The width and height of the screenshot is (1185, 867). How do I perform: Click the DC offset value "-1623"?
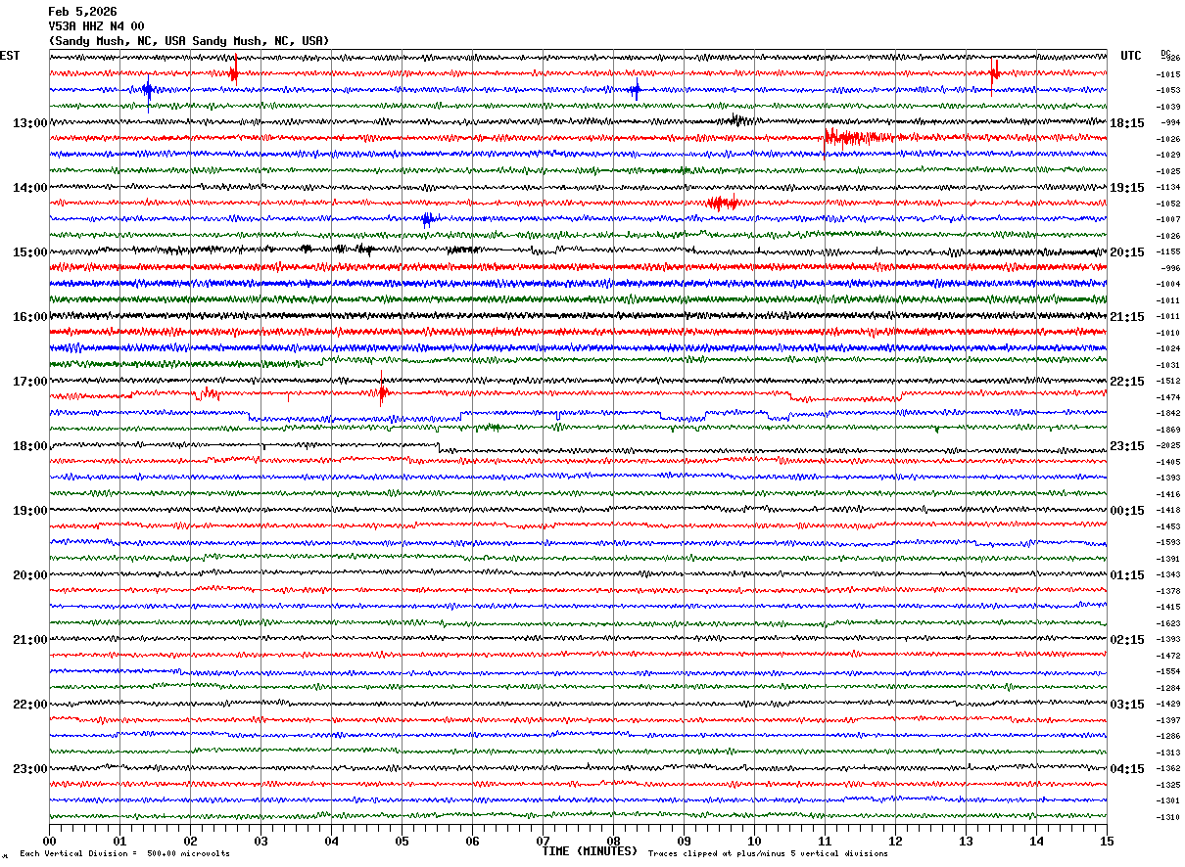point(1168,623)
